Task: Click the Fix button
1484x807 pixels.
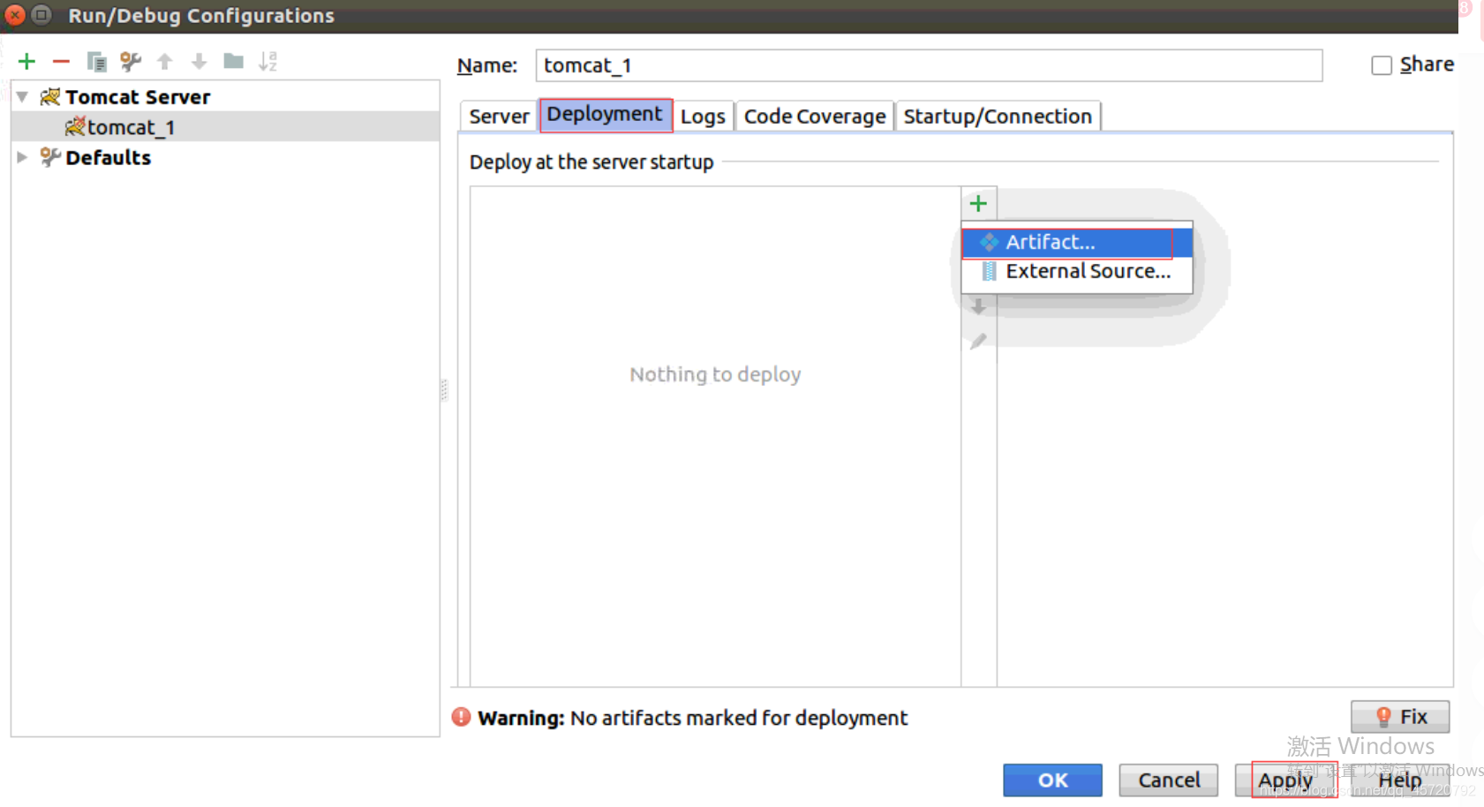Action: 1400,717
